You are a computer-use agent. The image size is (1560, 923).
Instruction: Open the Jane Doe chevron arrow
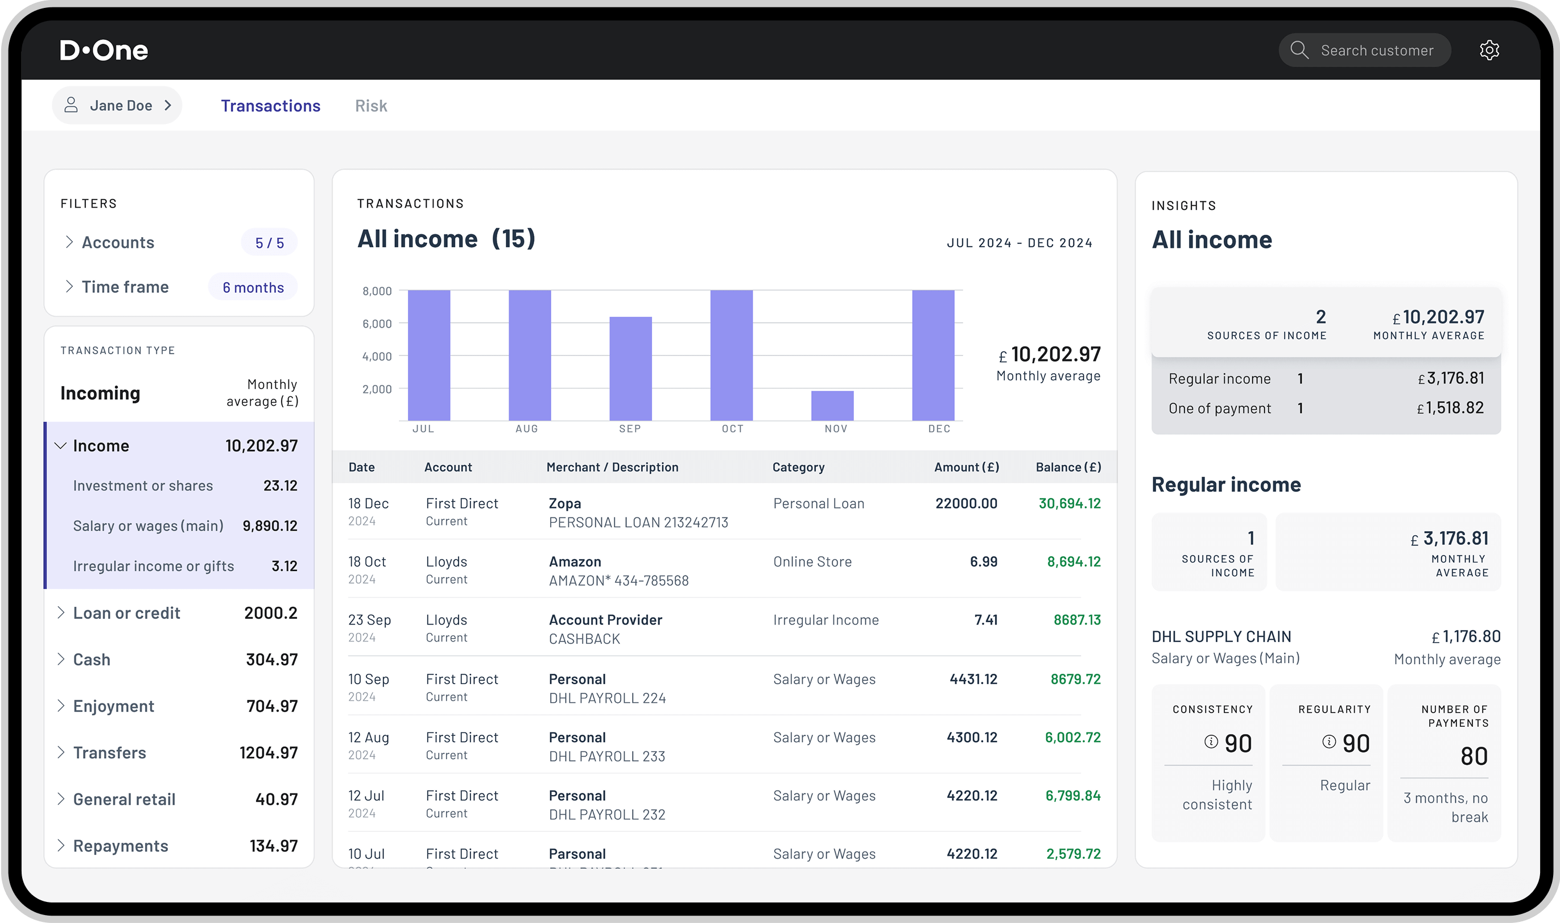(168, 105)
